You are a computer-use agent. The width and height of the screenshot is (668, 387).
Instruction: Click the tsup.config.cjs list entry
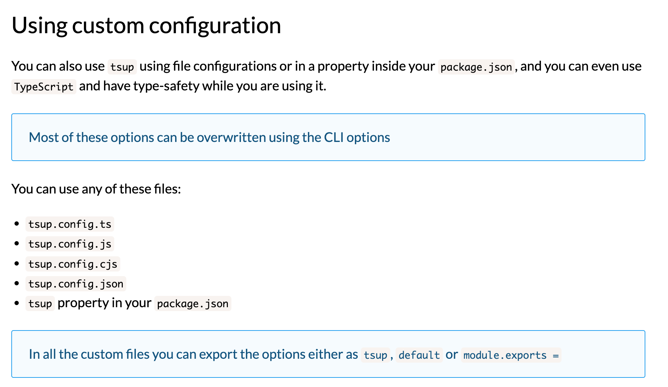pyautogui.click(x=73, y=264)
